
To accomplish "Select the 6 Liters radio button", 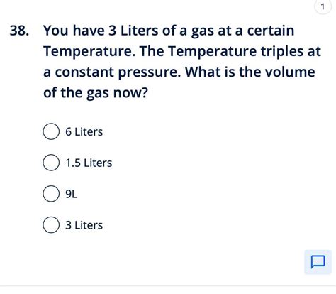I will click(x=51, y=131).
